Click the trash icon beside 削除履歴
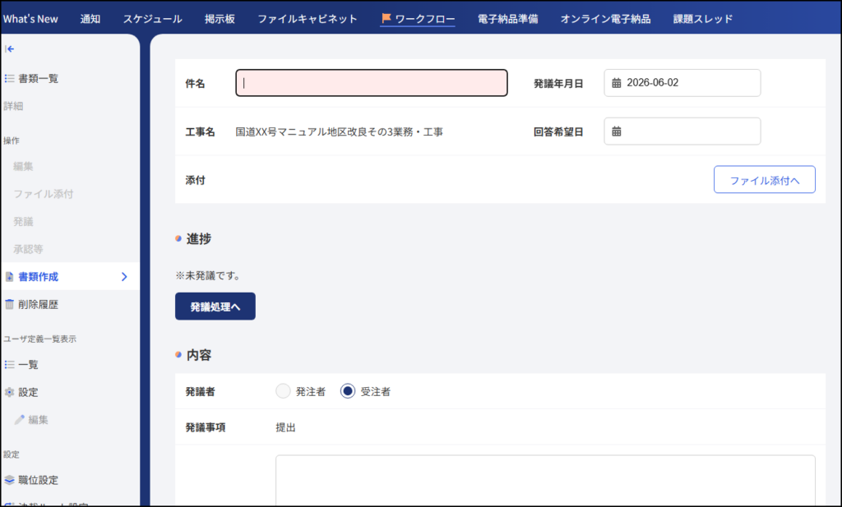 pos(9,304)
